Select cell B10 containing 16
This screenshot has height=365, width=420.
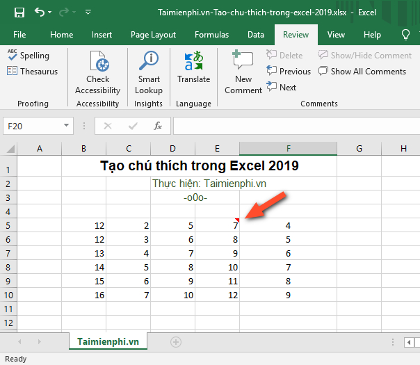click(84, 295)
